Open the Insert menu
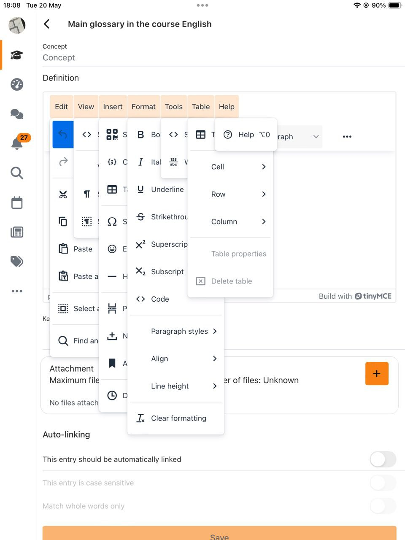 (x=113, y=107)
